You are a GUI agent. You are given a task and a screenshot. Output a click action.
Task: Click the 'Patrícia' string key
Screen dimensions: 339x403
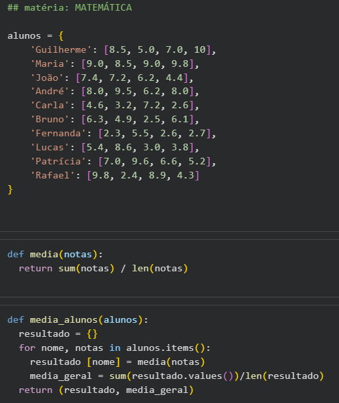[x=58, y=161]
